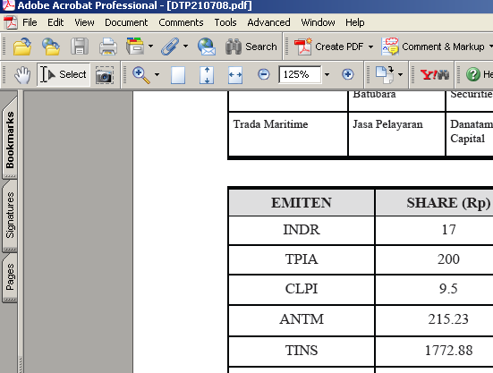Click the EMITEN column header
The image size is (493, 373).
click(x=302, y=203)
